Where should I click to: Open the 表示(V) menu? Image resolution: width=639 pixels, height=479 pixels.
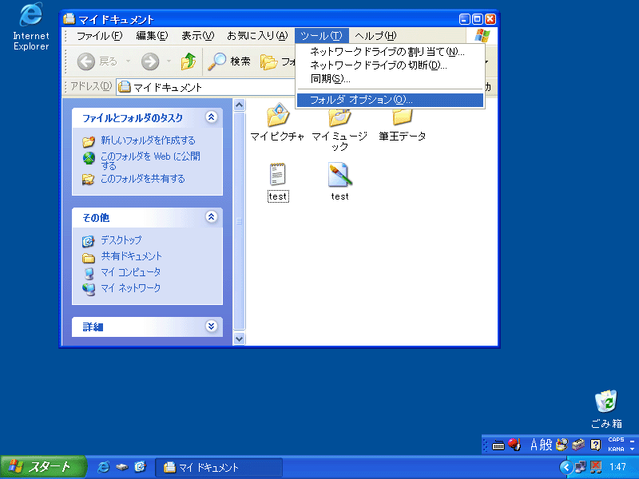(197, 36)
